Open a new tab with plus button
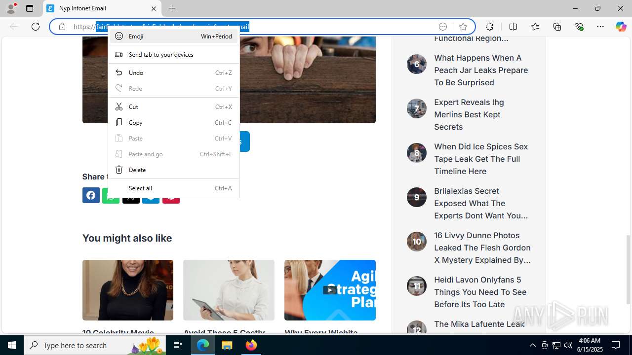632x355 pixels. click(x=172, y=8)
